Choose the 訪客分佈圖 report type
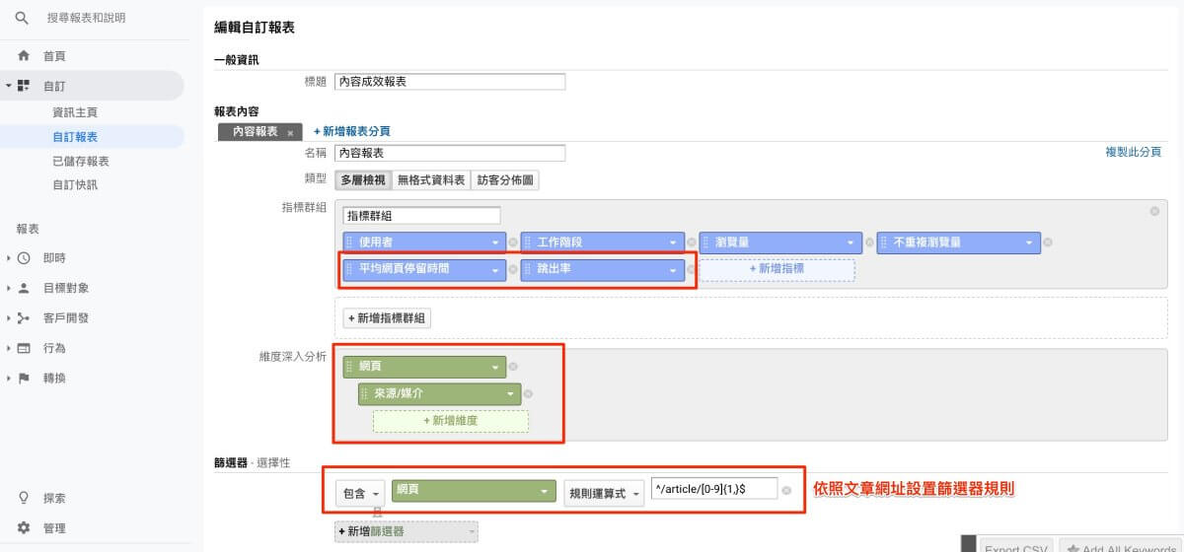The height and width of the screenshot is (552, 1184). tap(505, 179)
